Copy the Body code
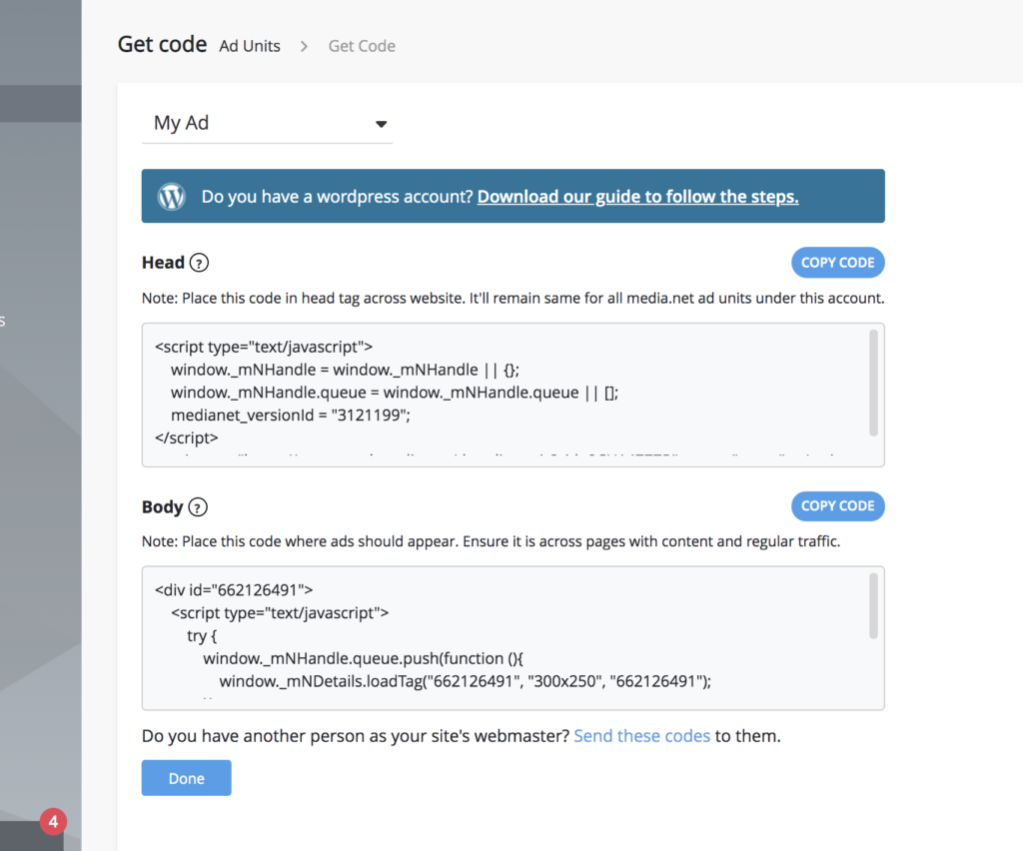 [x=838, y=506]
